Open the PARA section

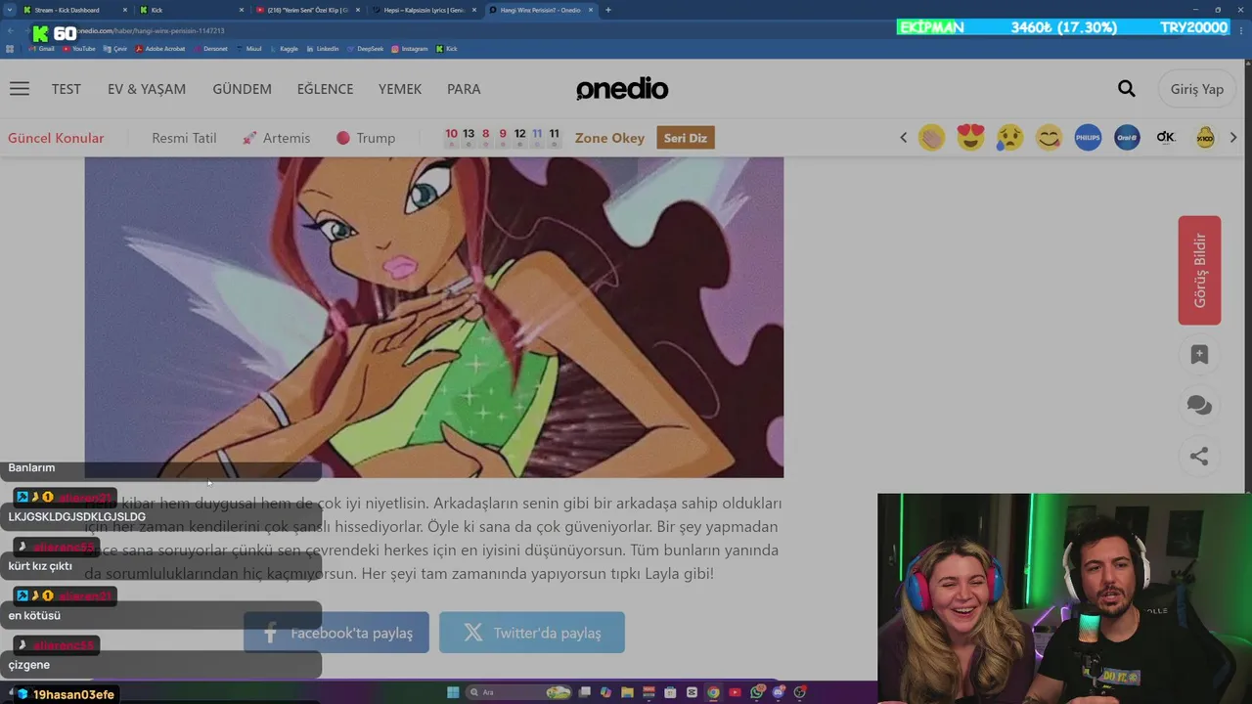coord(464,89)
